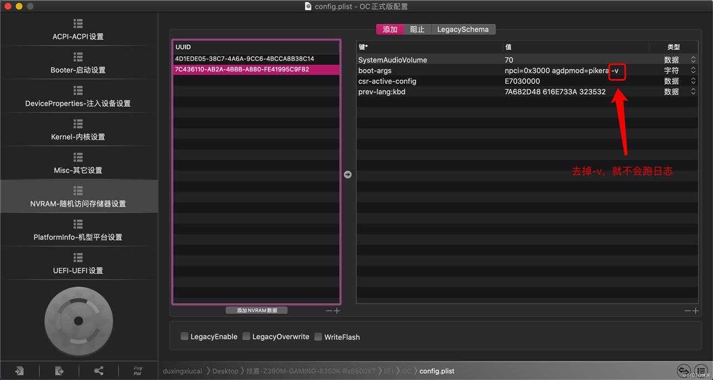Click the round arrow between the two lists
The height and width of the screenshot is (380, 713).
348,174
